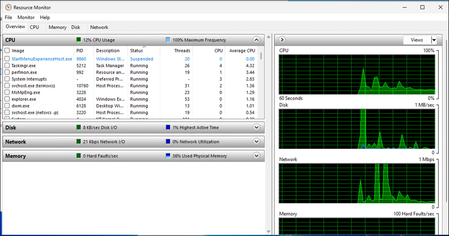The image size is (449, 236).
Task: Expand the Memory section chevron
Action: (x=256, y=156)
